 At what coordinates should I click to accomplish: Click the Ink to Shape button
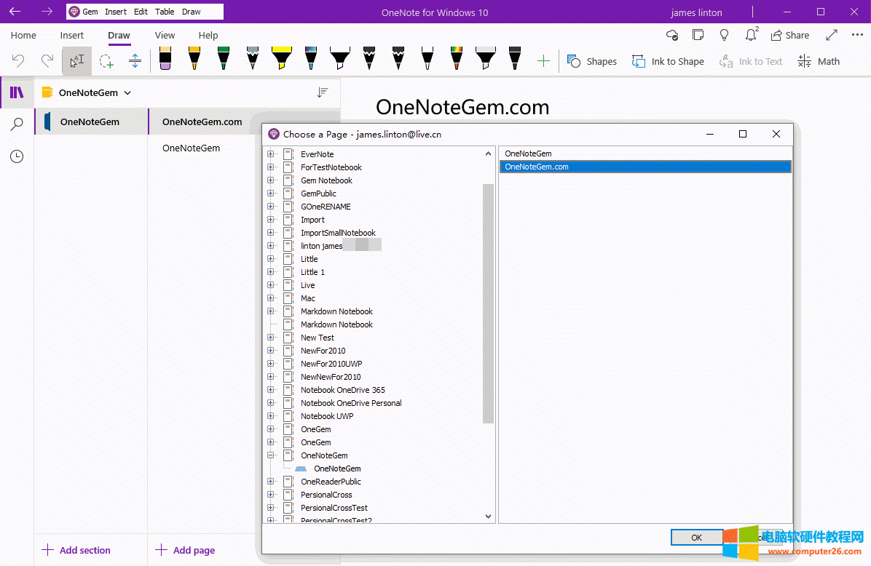coord(668,62)
